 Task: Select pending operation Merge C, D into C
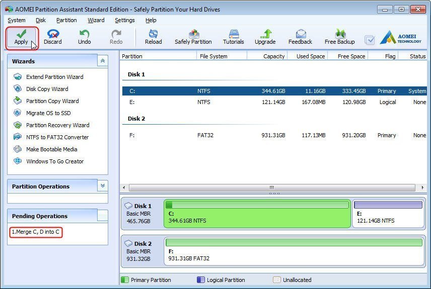(x=36, y=232)
